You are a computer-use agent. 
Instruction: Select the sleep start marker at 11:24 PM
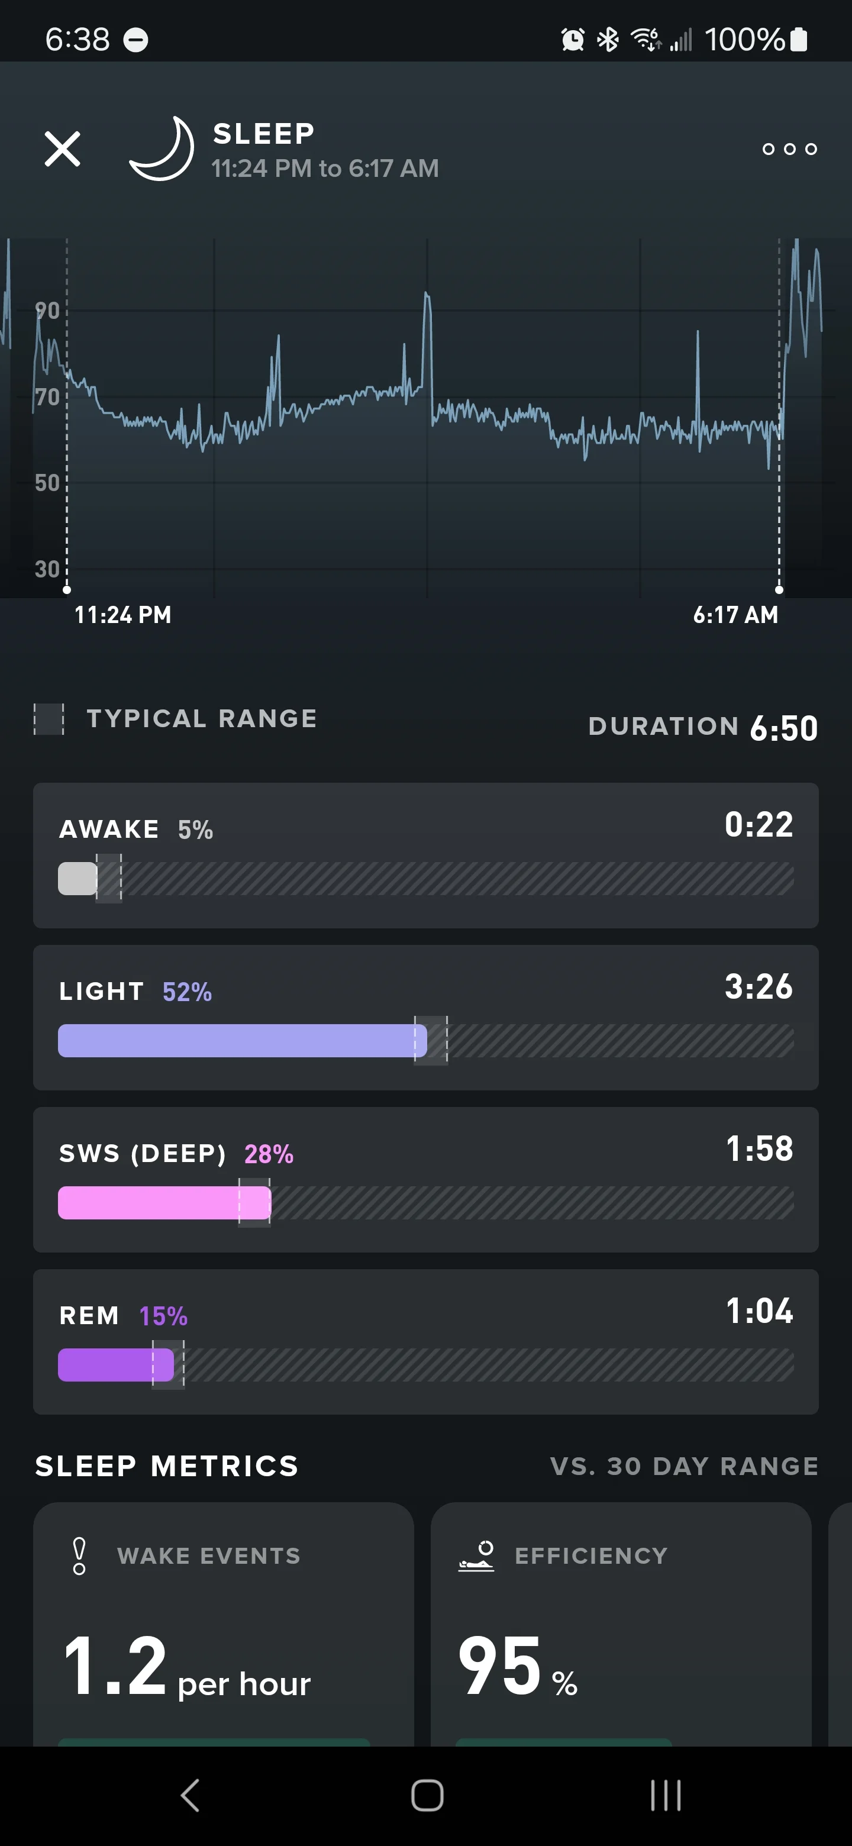67,590
